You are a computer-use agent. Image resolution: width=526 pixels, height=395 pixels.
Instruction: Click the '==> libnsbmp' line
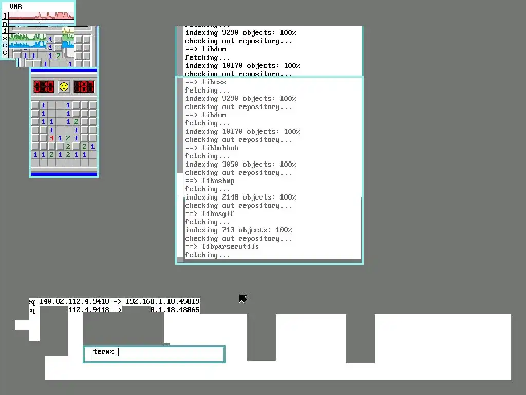[x=210, y=181]
